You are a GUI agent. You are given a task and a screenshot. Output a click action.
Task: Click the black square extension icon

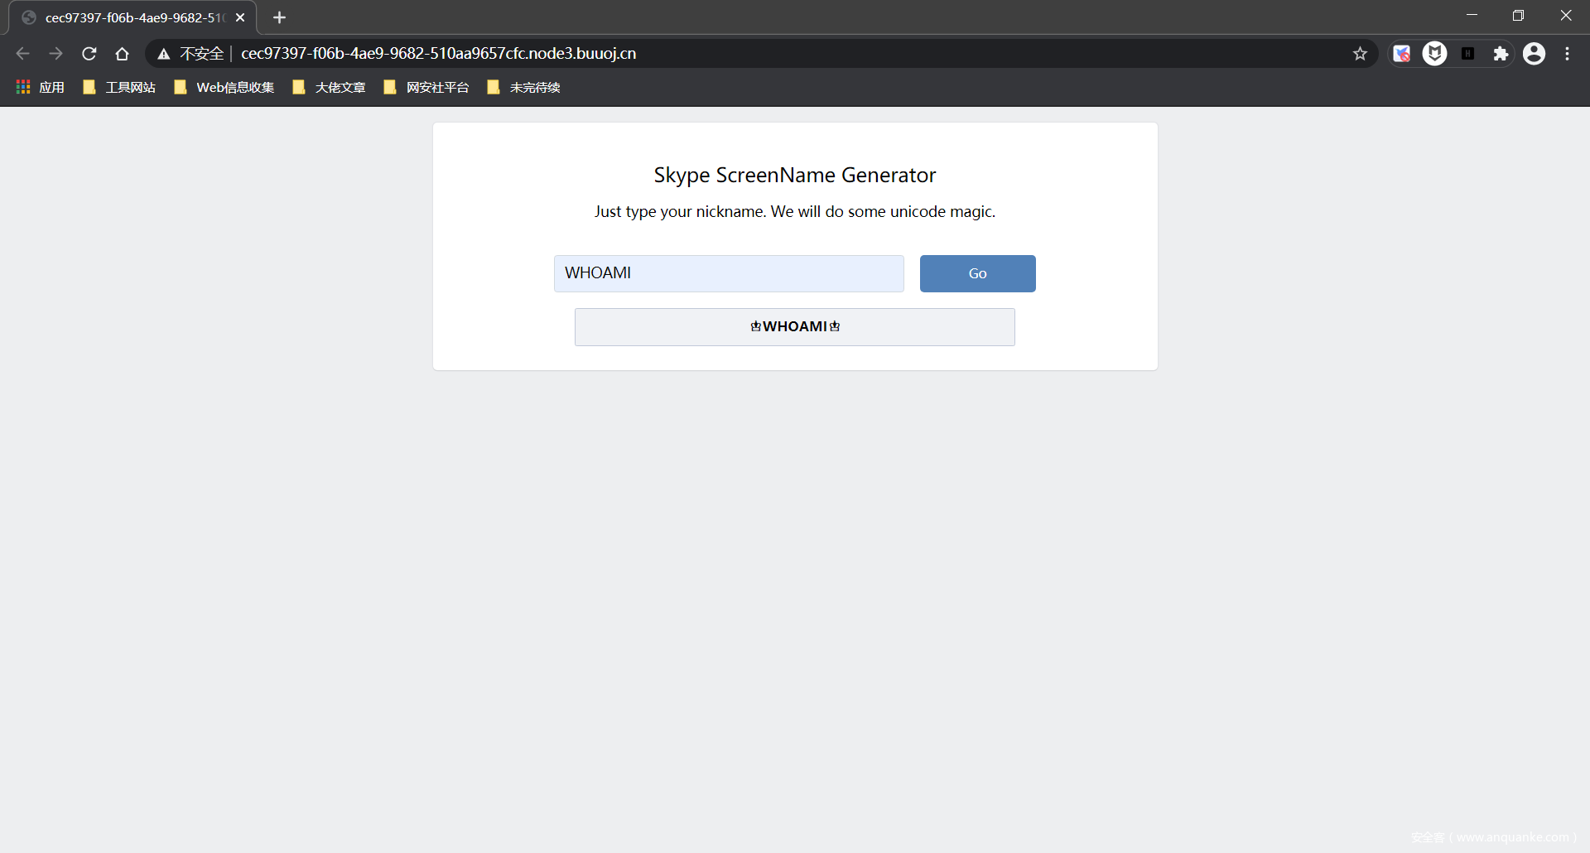[1467, 54]
